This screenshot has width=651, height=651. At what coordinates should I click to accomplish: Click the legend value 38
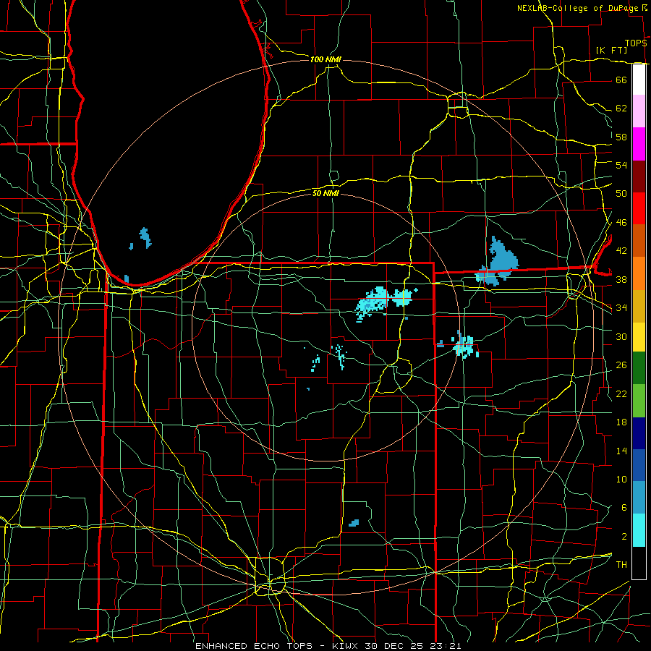(621, 279)
